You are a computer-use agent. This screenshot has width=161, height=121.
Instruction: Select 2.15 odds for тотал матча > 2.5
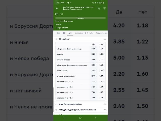(93, 81)
